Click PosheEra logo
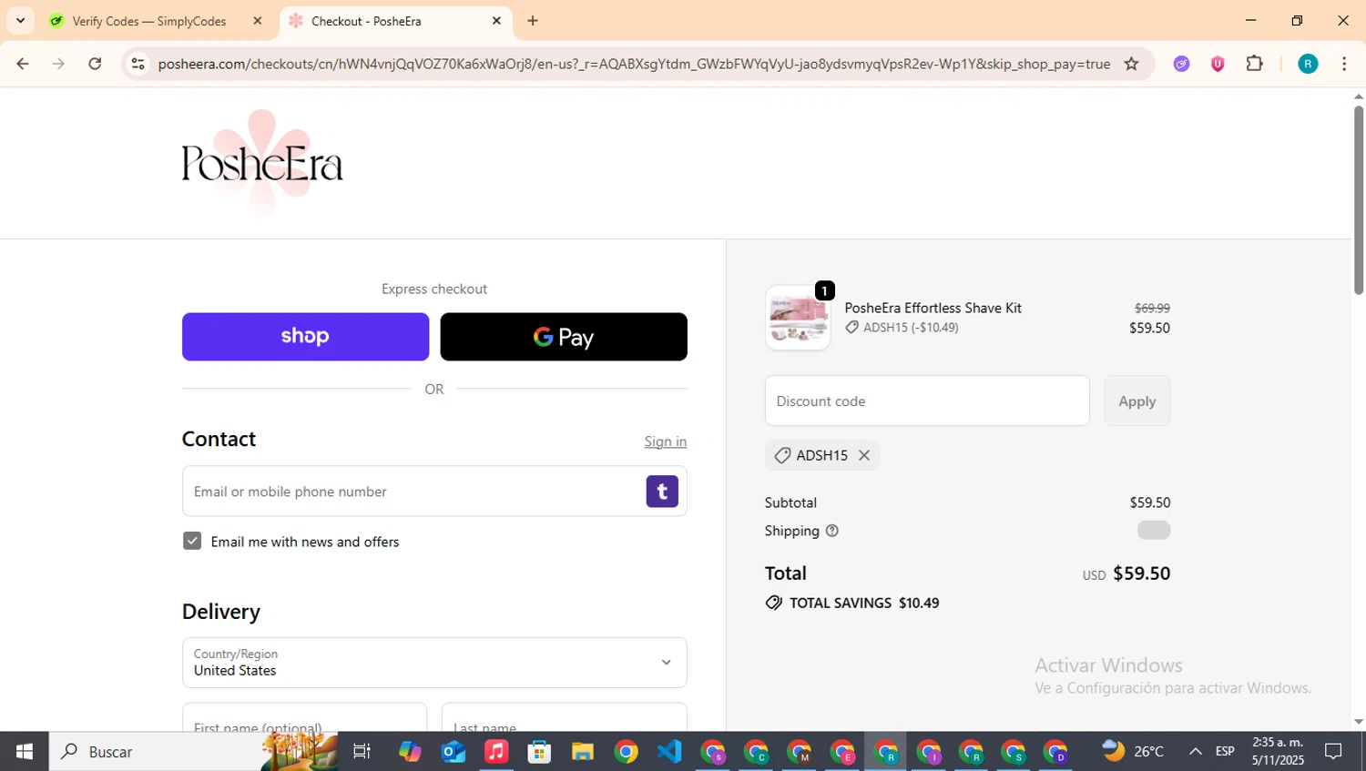Screen dimensions: 1366x771 click(262, 164)
